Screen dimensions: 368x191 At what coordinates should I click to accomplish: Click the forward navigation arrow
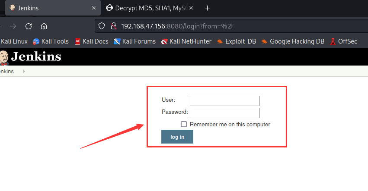click(x=13, y=26)
